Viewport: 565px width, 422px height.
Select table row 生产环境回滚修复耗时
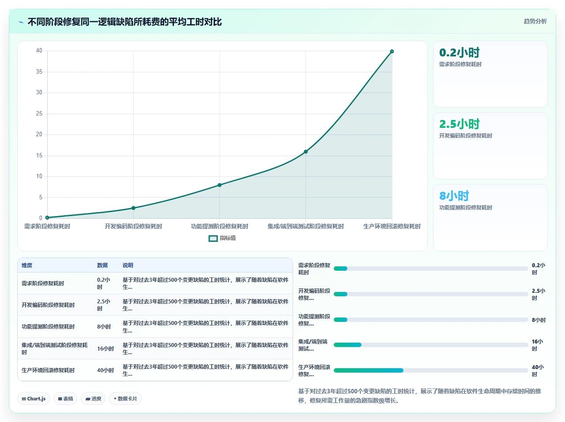[155, 370]
